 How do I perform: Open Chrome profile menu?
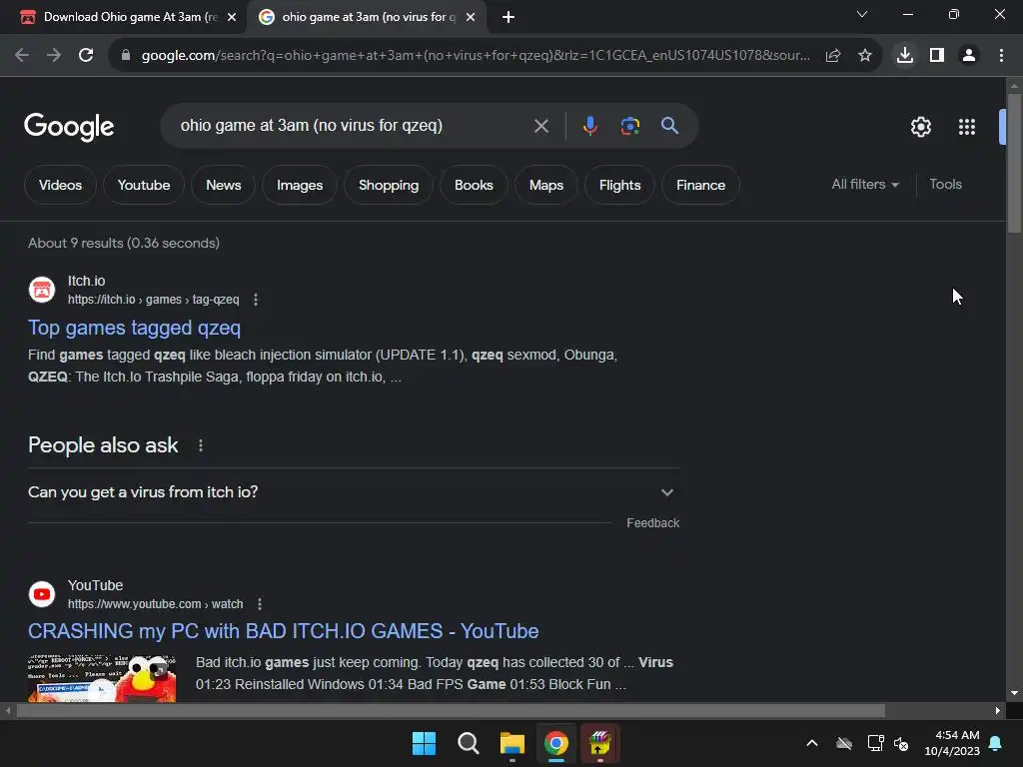(x=969, y=56)
